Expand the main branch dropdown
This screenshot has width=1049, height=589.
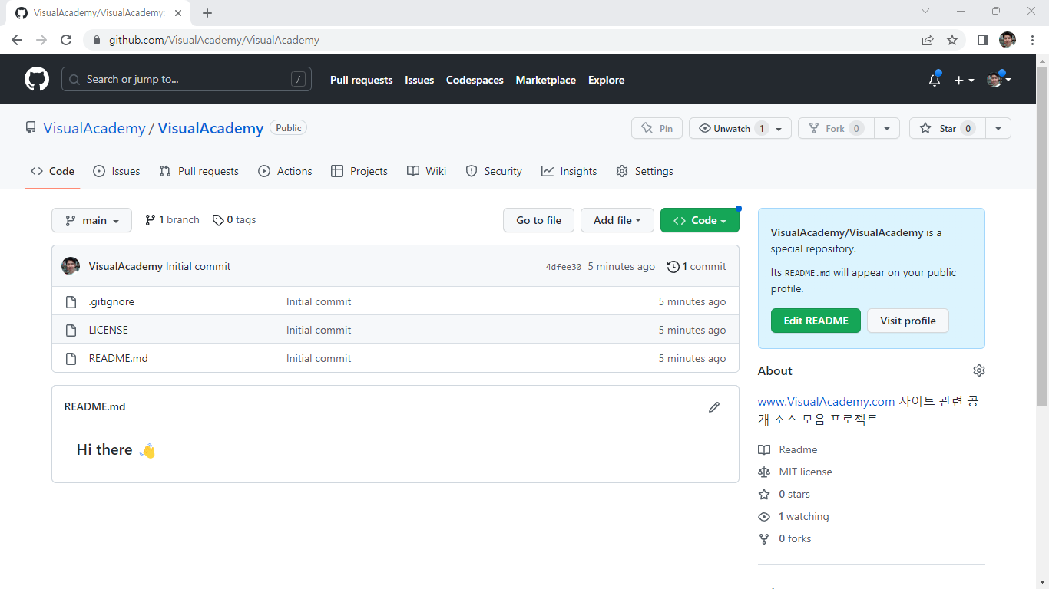click(91, 220)
